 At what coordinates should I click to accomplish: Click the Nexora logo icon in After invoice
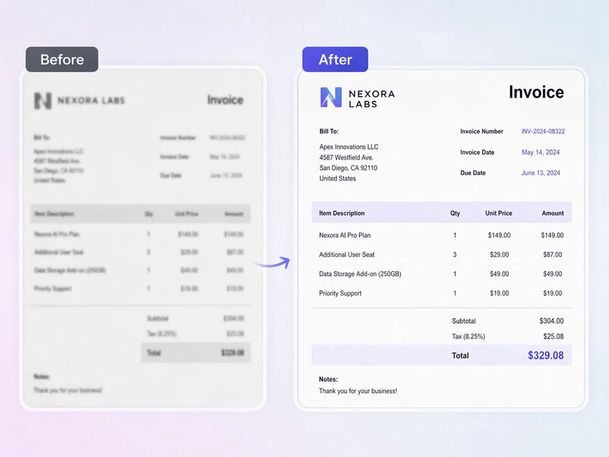[331, 97]
